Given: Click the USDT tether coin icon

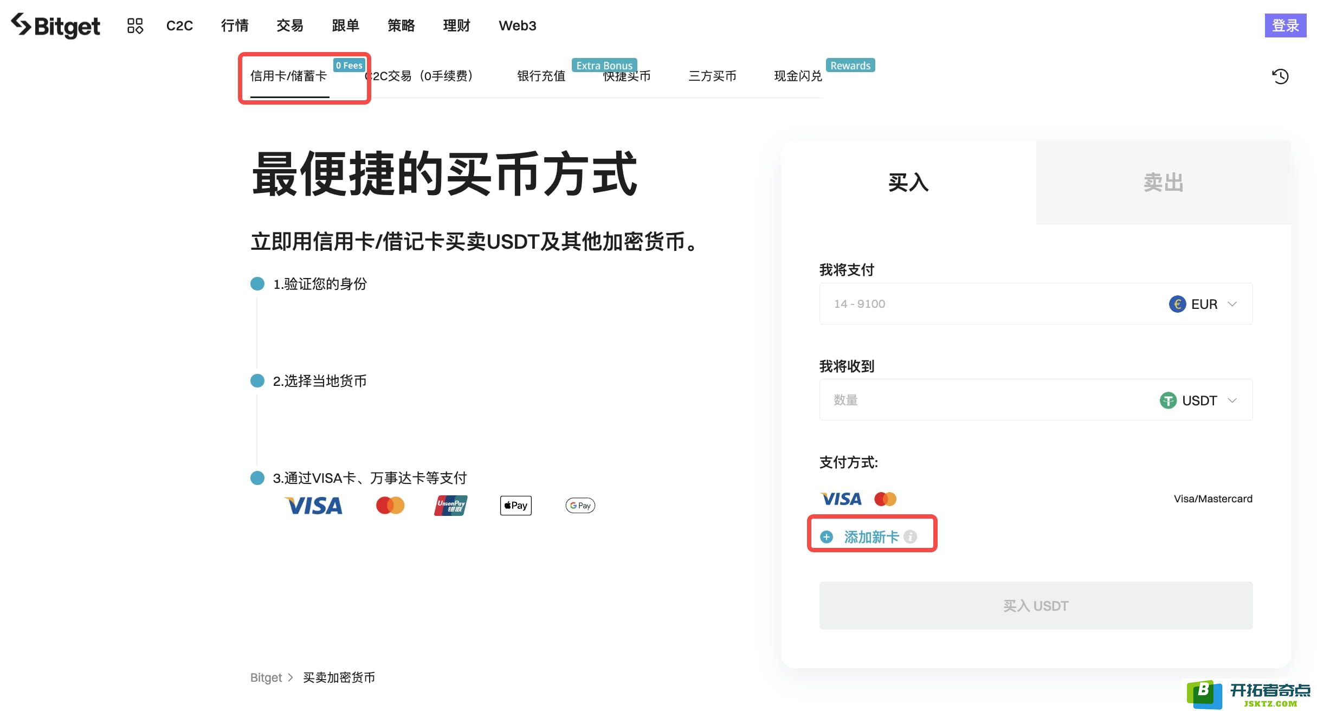Looking at the screenshot, I should click(x=1168, y=400).
